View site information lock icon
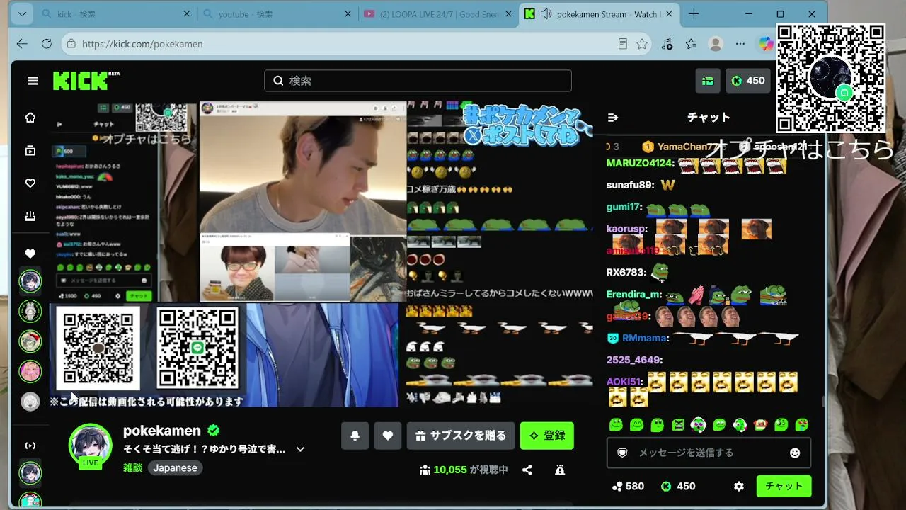The width and height of the screenshot is (906, 510). [x=70, y=44]
